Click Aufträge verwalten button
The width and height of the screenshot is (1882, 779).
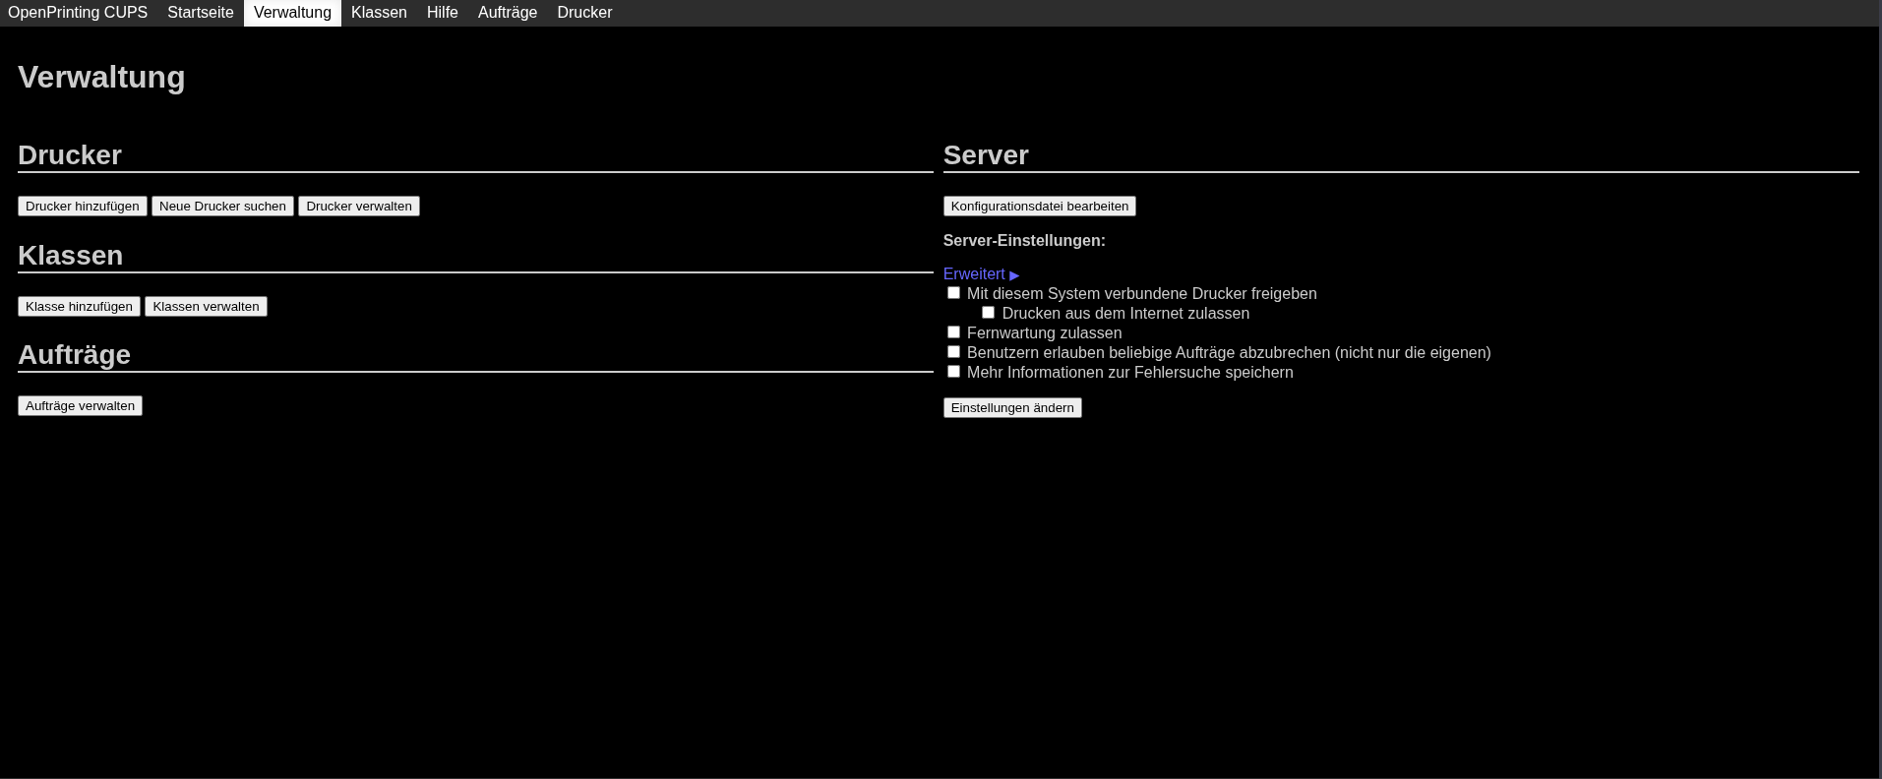click(80, 406)
